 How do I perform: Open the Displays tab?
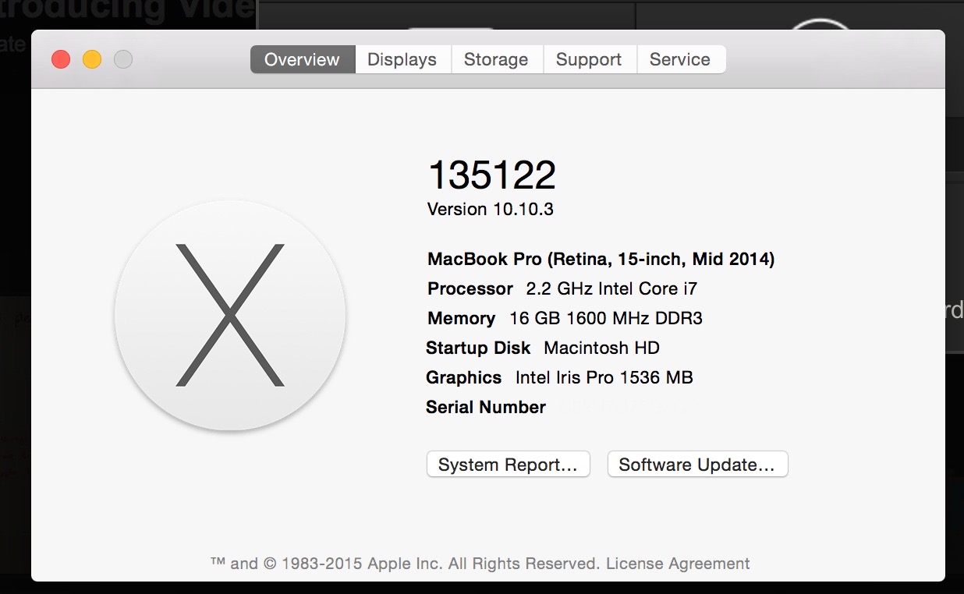(x=402, y=59)
